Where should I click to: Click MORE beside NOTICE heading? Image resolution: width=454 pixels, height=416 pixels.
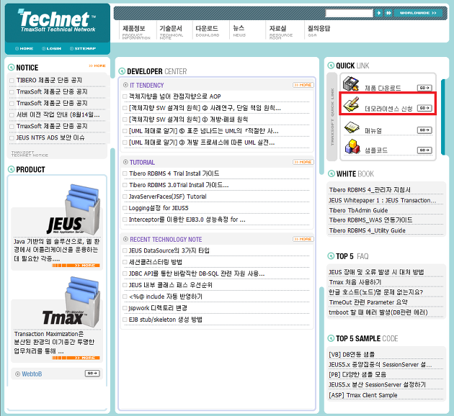[x=97, y=66]
